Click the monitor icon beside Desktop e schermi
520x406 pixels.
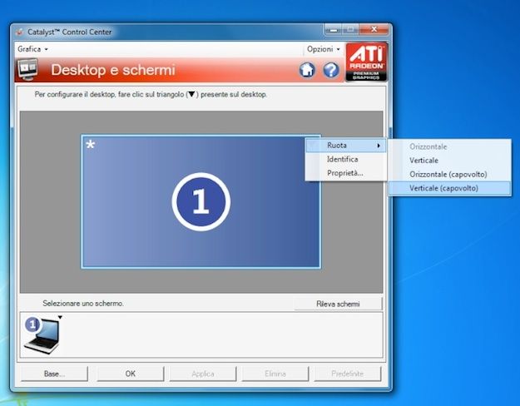point(29,70)
